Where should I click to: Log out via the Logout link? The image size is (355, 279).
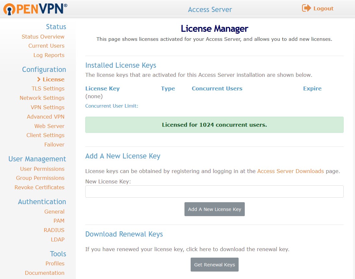coord(323,8)
